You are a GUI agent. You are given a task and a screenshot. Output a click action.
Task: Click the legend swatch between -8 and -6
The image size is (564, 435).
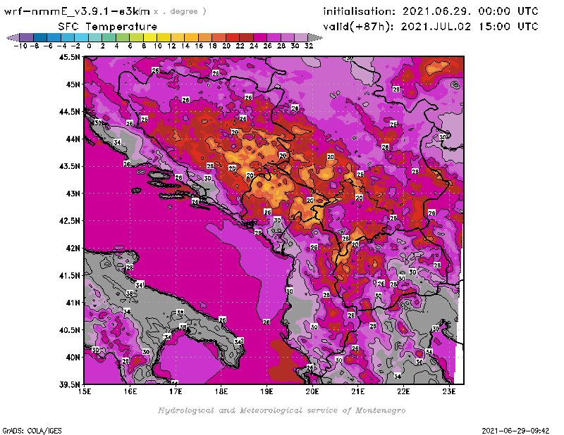point(40,37)
